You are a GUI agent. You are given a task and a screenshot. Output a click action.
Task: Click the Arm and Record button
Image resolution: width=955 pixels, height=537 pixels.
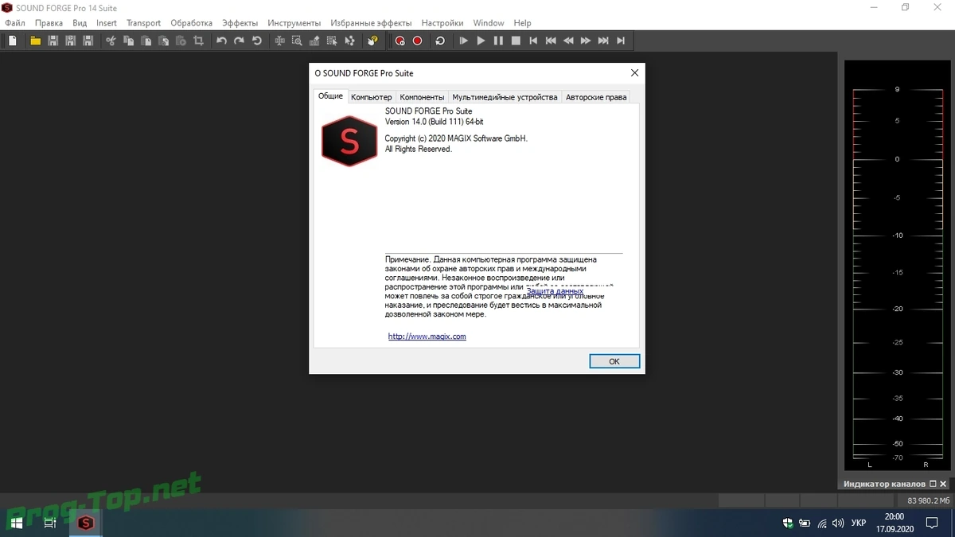tap(400, 41)
